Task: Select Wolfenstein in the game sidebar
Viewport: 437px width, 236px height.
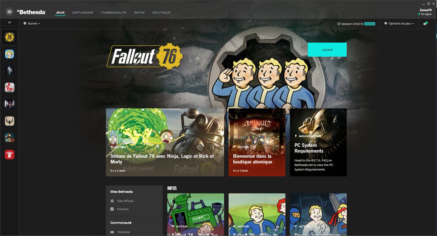Action: coord(9,154)
